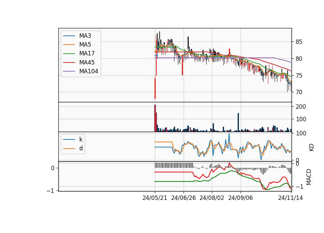The height and width of the screenshot is (233, 324).
Task: Click the left MACD axis value -1
Action: [x=50, y=190]
